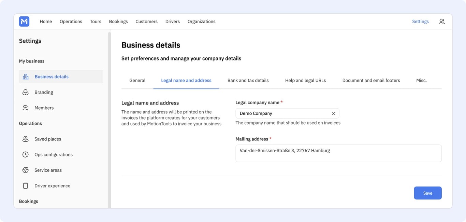
Task: Open the Misc. tab
Action: 421,81
